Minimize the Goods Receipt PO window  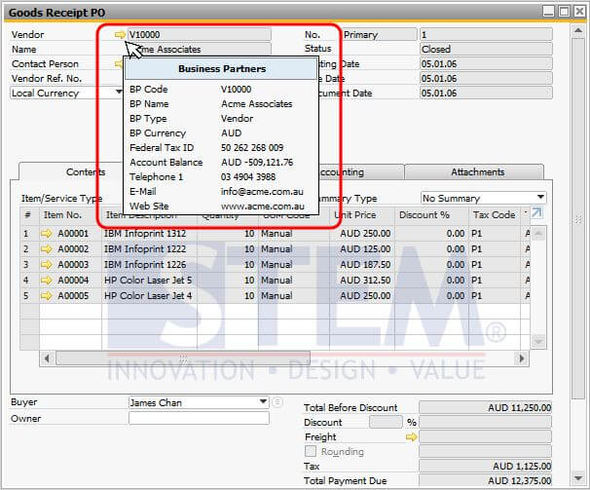pos(548,12)
